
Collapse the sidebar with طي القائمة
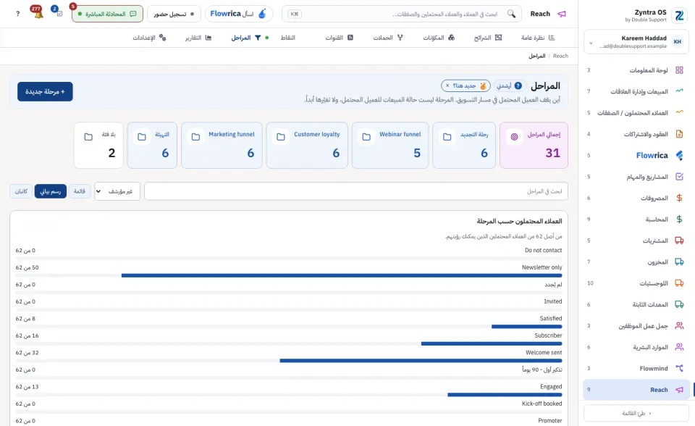636,413
